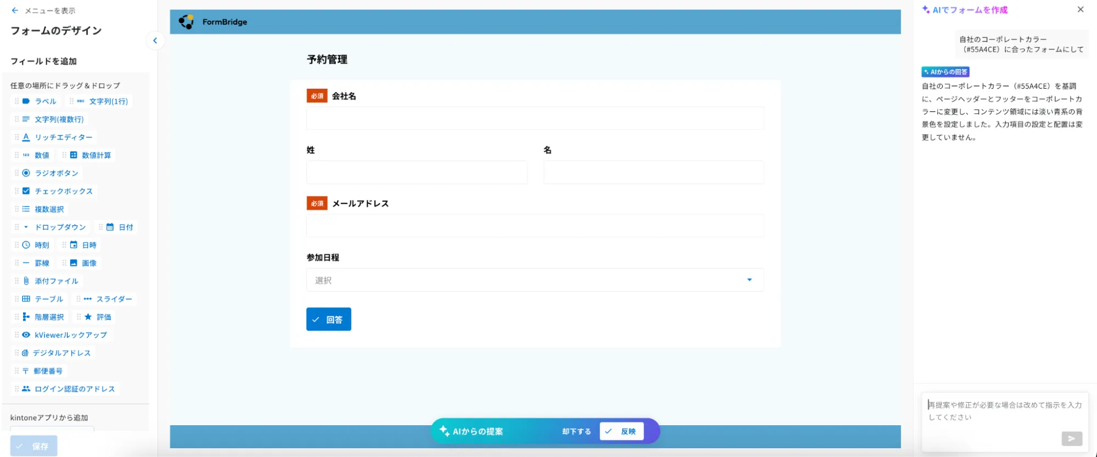Viewport: 1097px width, 457px height.
Task: Click the 名 input field
Action: click(x=654, y=173)
